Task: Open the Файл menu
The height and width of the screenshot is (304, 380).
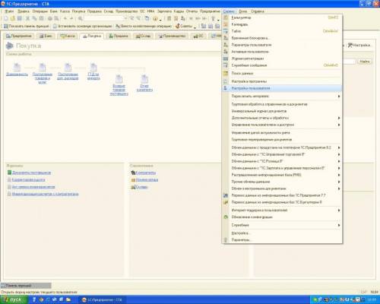Action: pos(10,11)
